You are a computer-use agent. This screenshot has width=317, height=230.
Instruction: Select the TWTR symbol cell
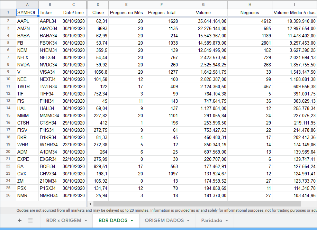[x=27, y=86]
